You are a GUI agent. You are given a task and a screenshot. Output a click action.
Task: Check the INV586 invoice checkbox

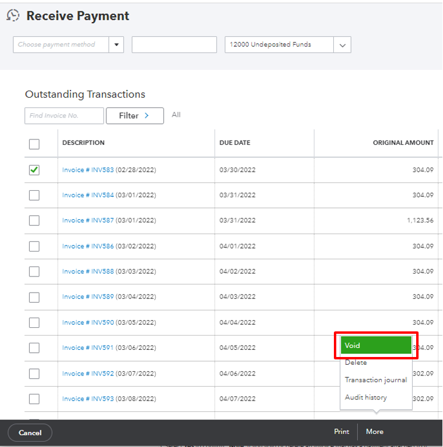[x=34, y=246]
